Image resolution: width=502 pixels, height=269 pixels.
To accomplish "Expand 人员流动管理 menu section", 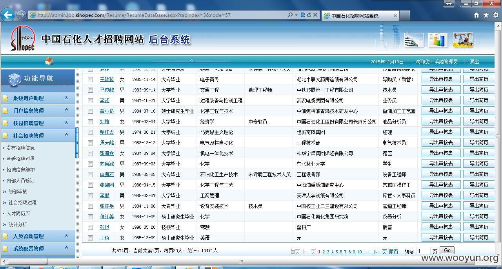I will pyautogui.click(x=38, y=236).
